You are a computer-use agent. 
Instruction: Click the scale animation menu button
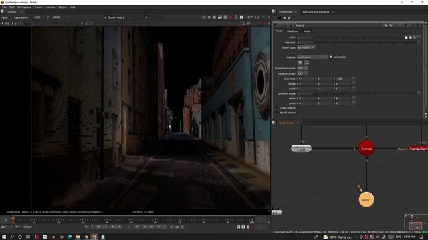coord(354,89)
